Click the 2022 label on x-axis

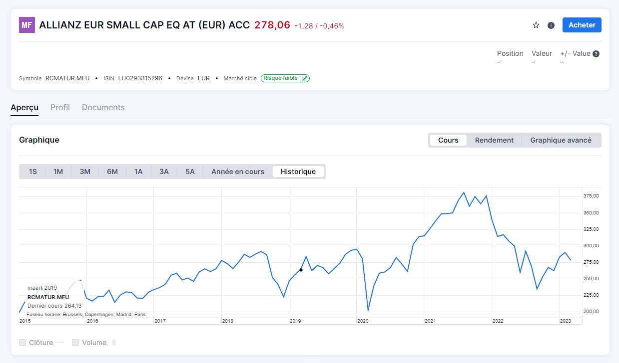tap(498, 321)
